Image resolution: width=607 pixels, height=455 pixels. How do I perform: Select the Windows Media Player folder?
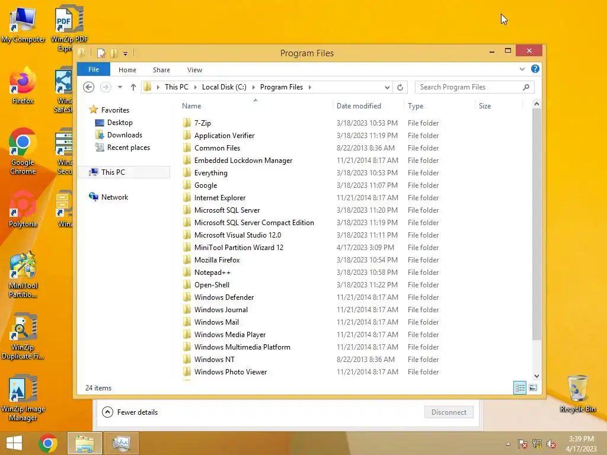click(x=230, y=334)
